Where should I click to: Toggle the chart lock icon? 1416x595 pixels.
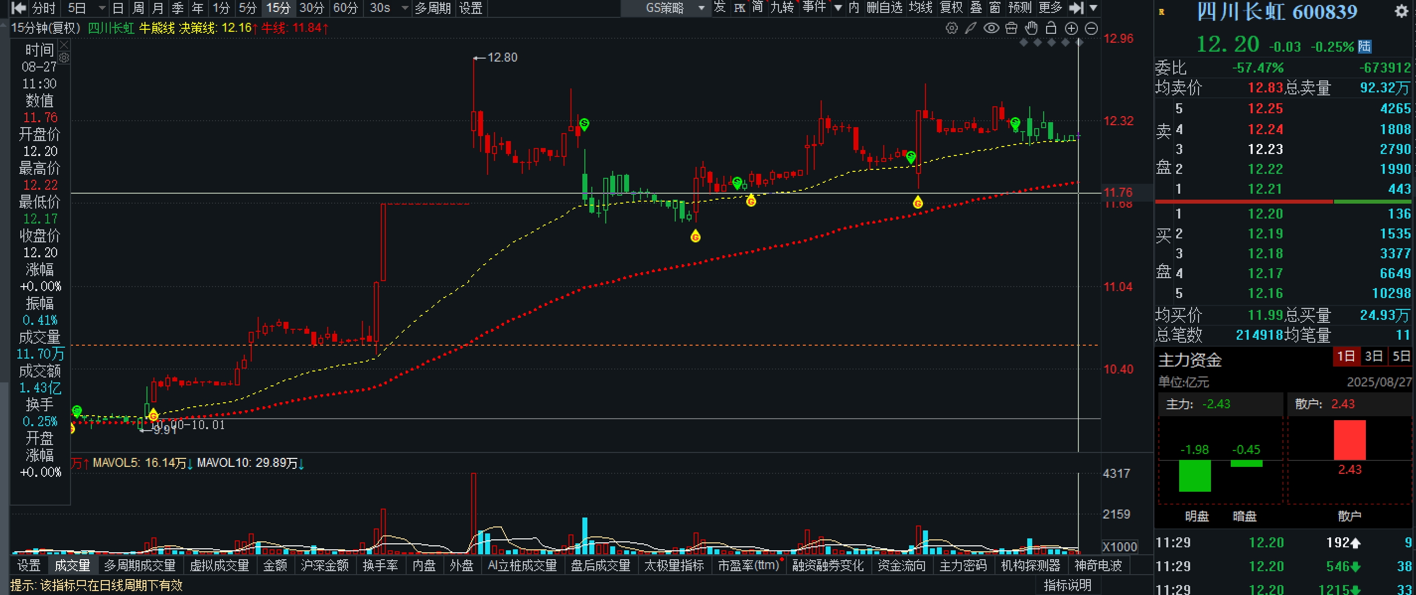click(x=1051, y=28)
